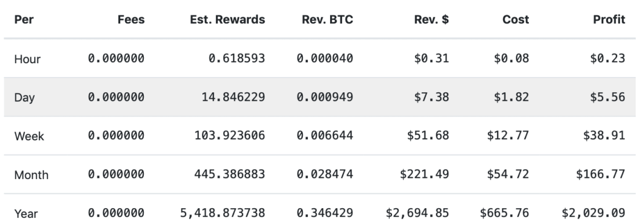The image size is (638, 222).
Task: Select the Hour row label
Action: pyautogui.click(x=27, y=59)
